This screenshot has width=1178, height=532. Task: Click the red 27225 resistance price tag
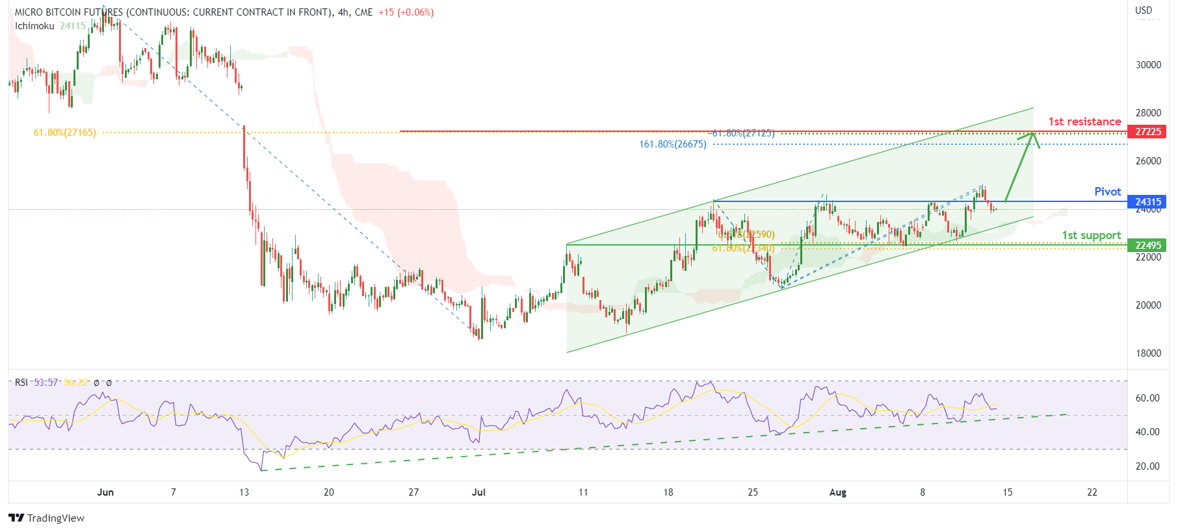pyautogui.click(x=1147, y=132)
